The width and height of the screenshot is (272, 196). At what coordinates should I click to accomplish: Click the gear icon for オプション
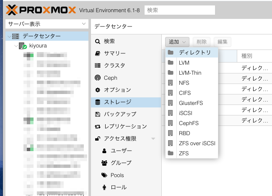98,90
